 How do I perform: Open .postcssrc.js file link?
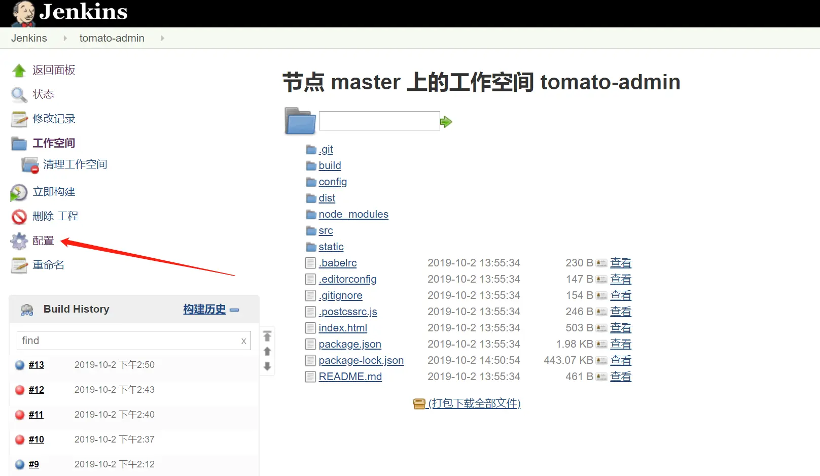pyautogui.click(x=348, y=312)
